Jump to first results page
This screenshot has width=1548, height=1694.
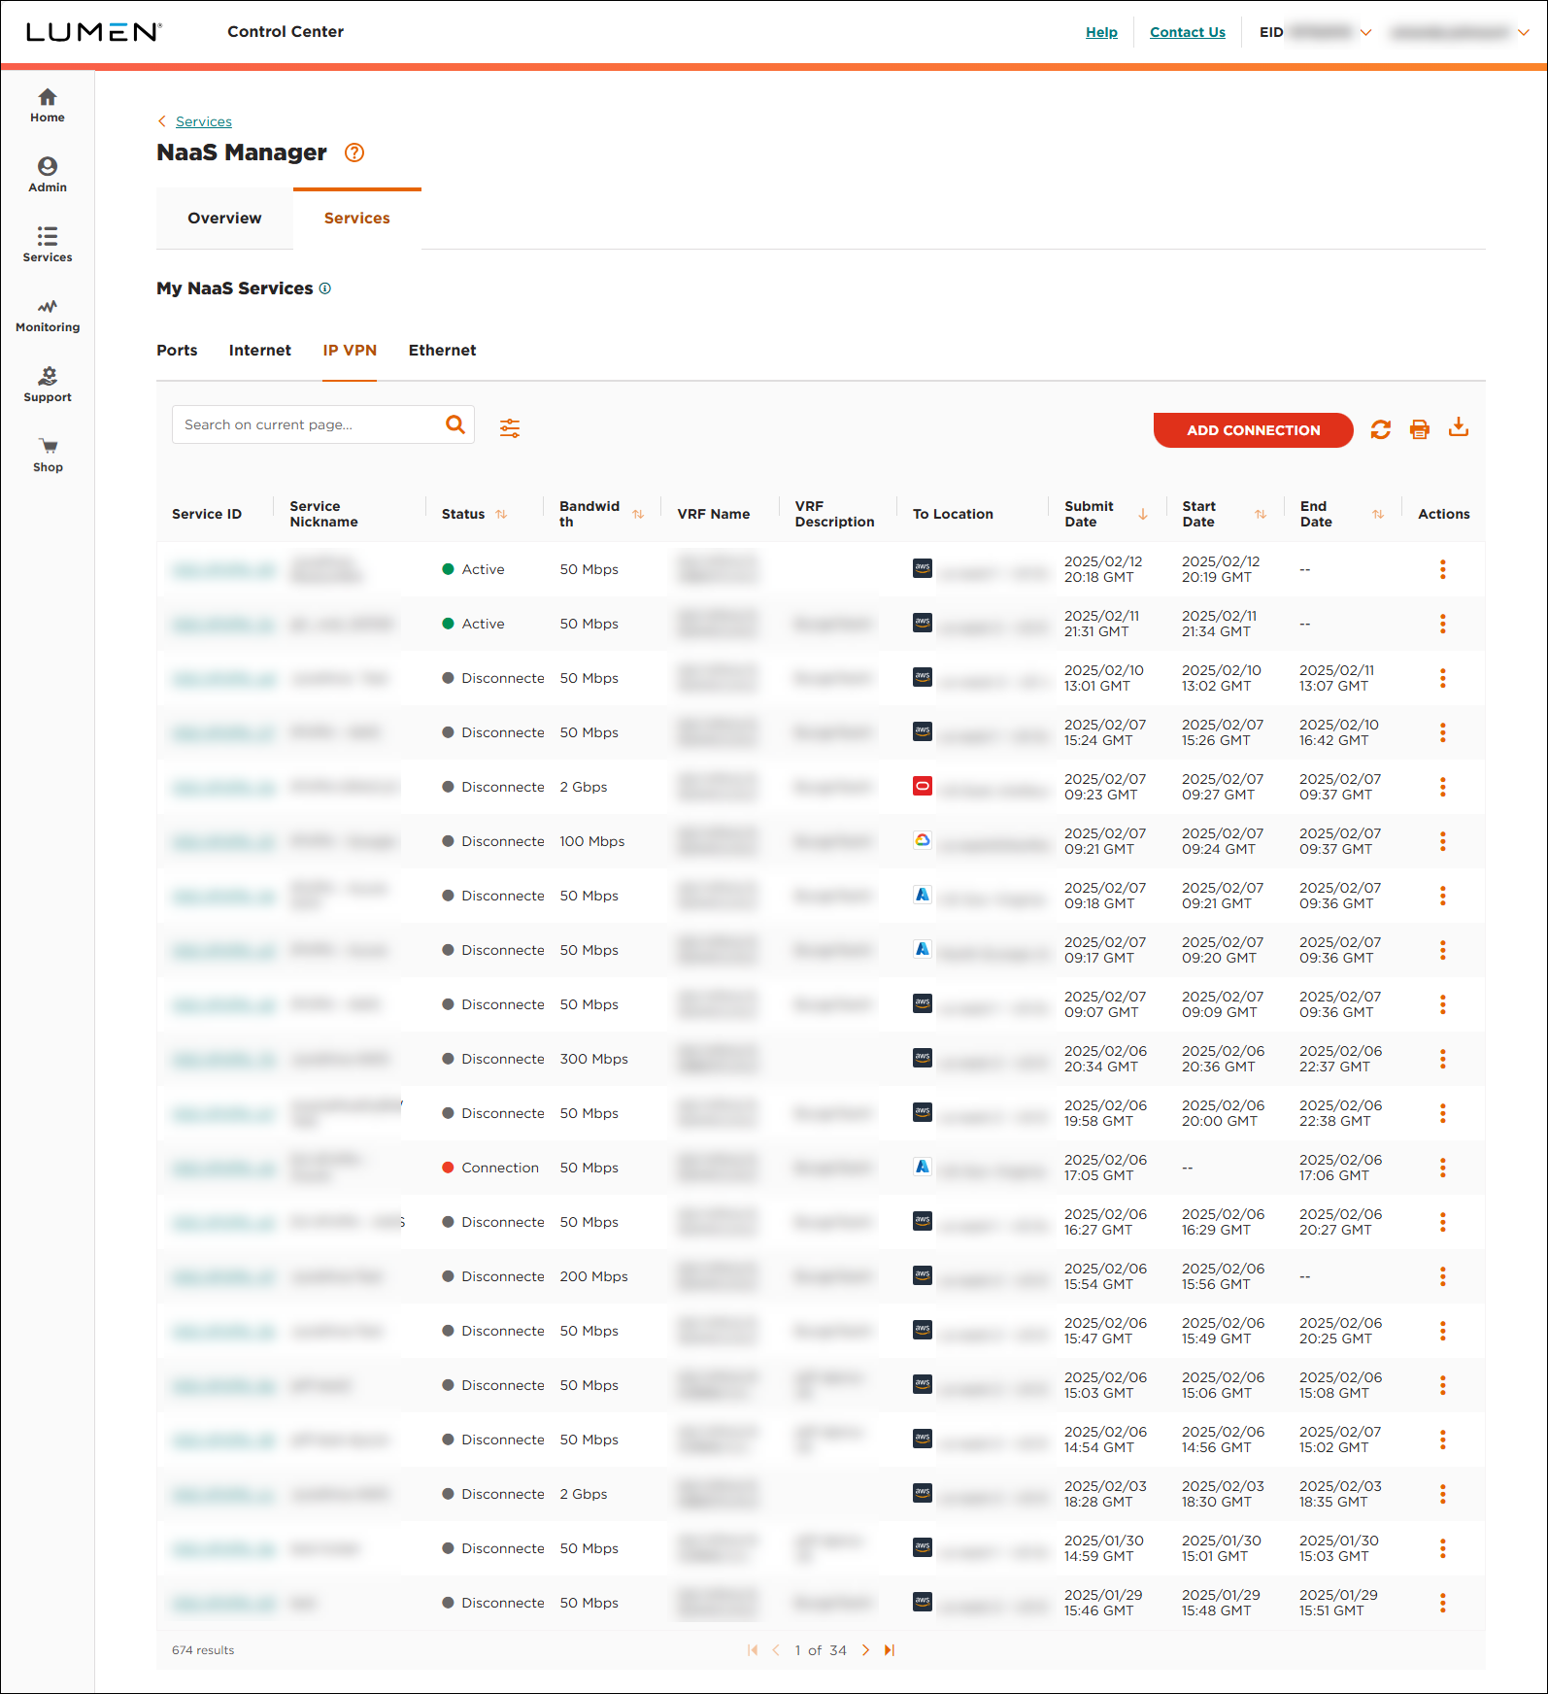pos(753,1650)
